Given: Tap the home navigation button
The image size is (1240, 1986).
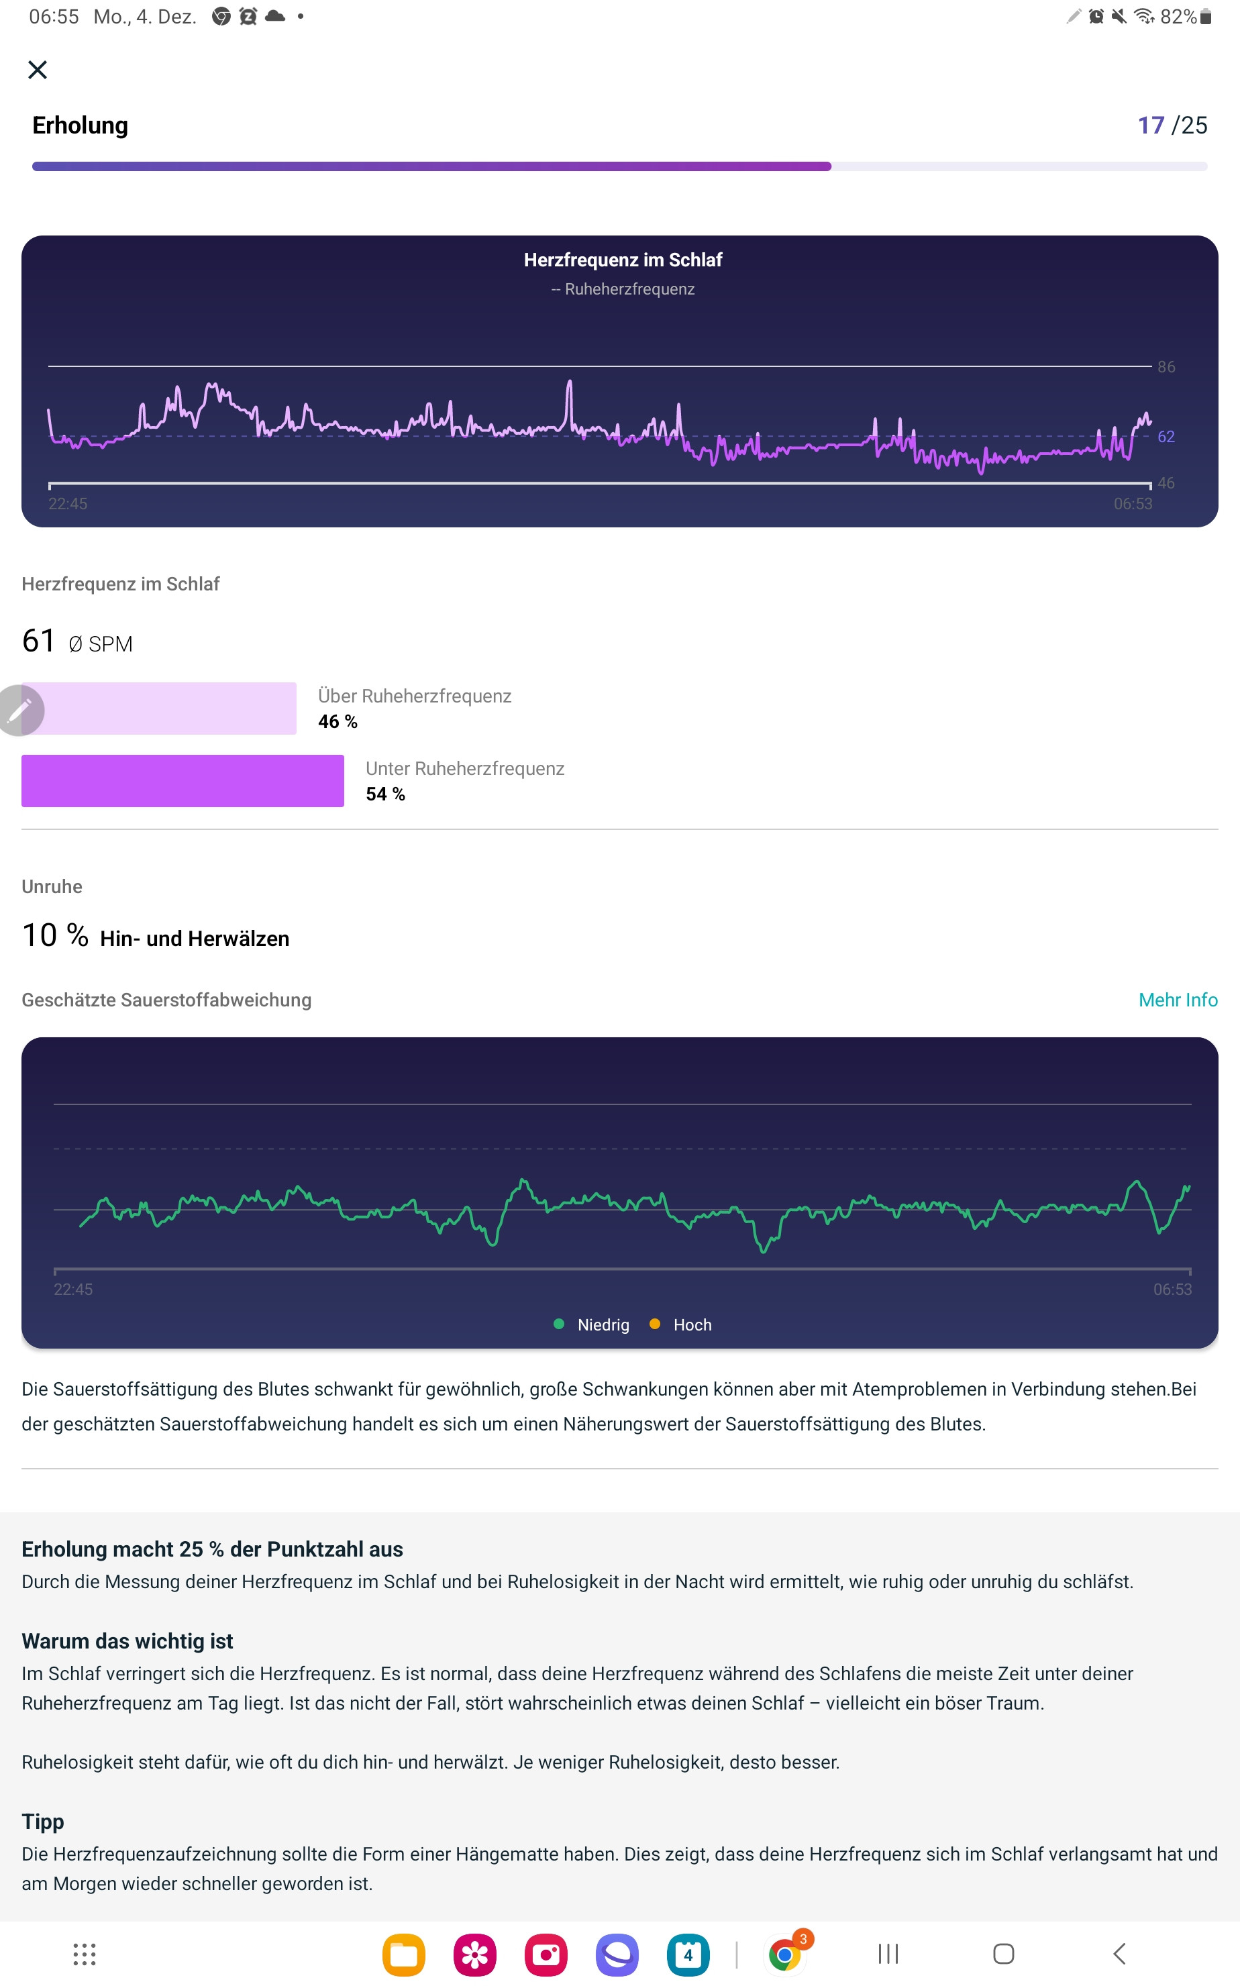Looking at the screenshot, I should [1004, 1954].
